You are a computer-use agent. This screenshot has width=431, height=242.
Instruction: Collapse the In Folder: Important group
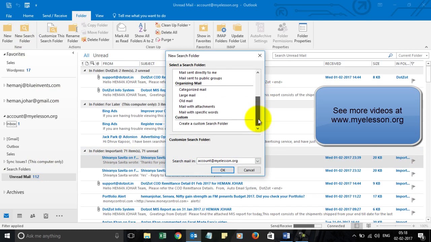pos(85,151)
